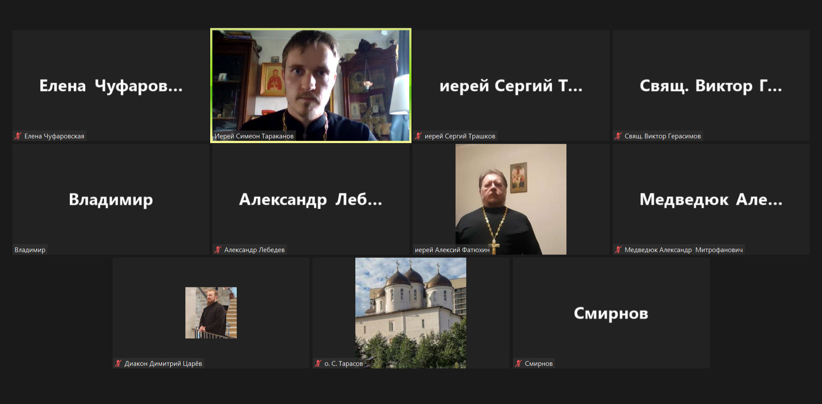Click the muted microphone icon for о. С. Тарасов
Screen dimensions: 822x404
[318, 363]
